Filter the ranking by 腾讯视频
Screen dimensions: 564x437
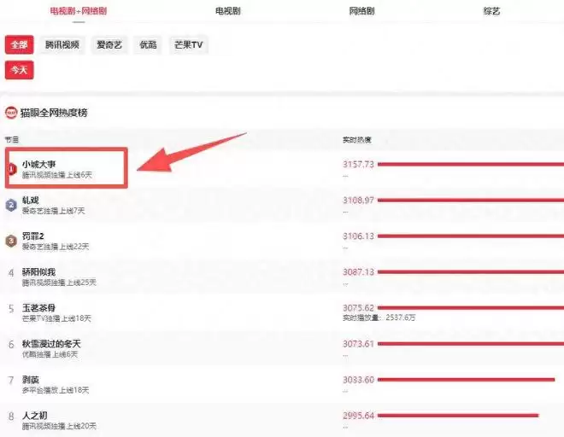tap(62, 45)
